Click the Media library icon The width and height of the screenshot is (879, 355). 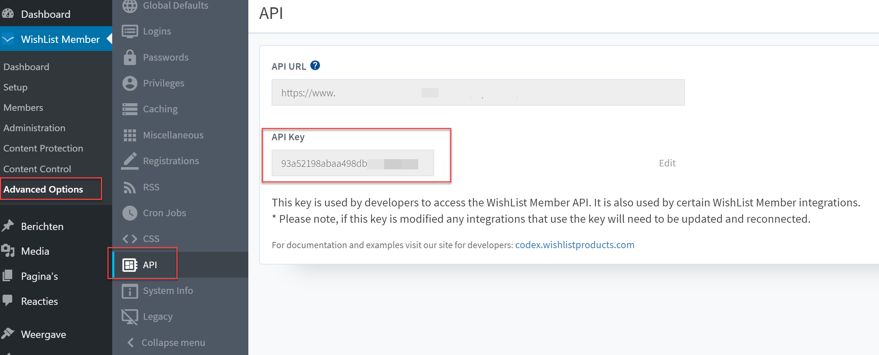point(8,251)
